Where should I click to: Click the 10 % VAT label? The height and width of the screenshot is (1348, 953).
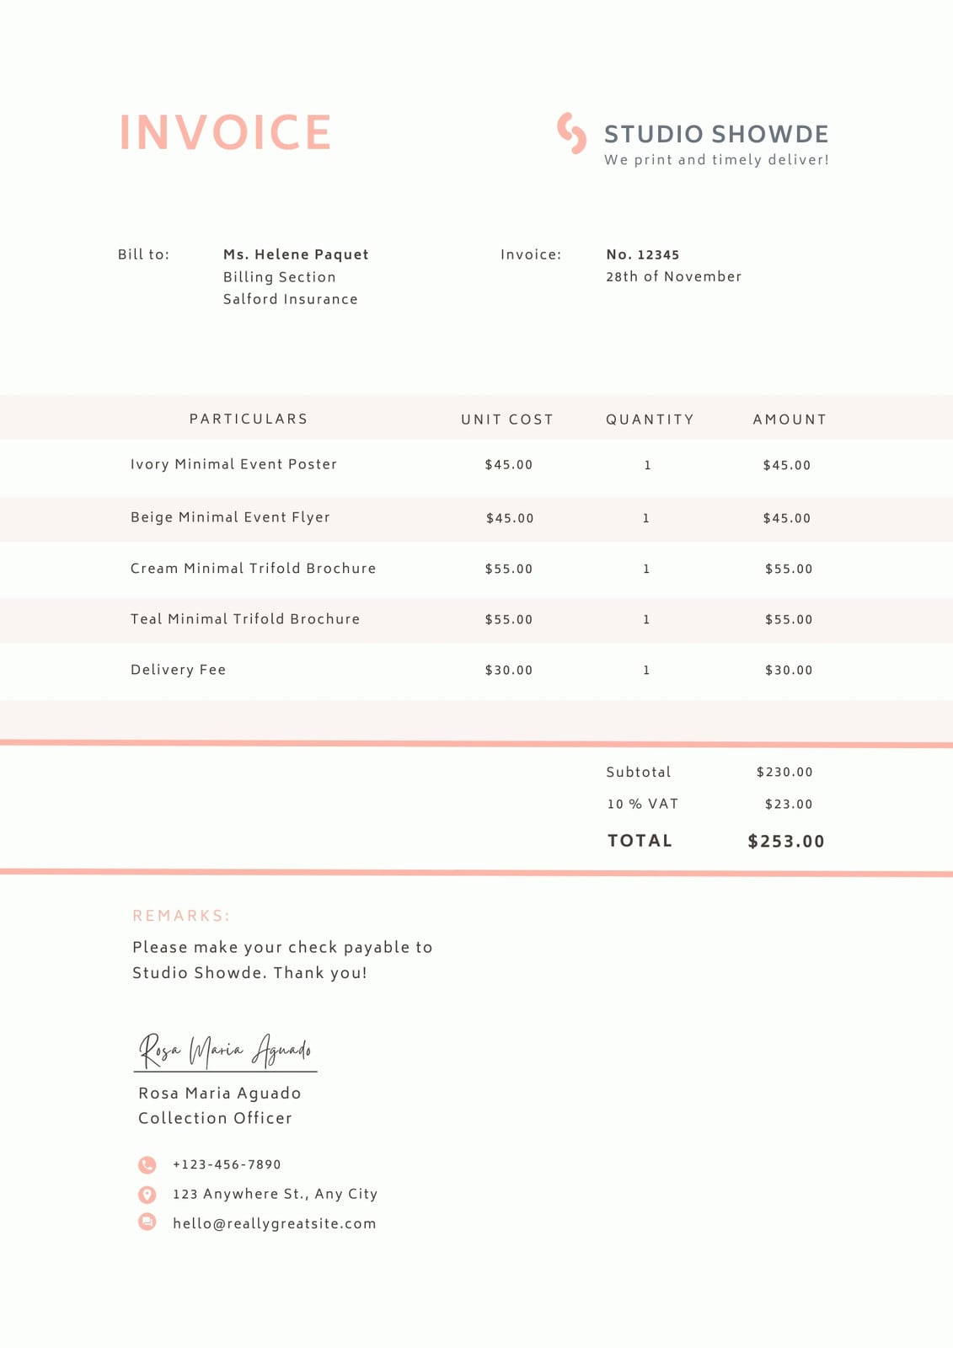(643, 804)
